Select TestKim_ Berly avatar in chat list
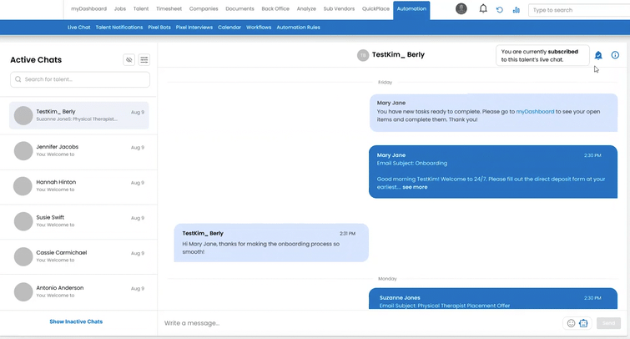Viewport: 630px width, 339px height. pyautogui.click(x=23, y=115)
